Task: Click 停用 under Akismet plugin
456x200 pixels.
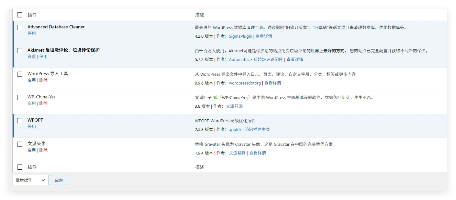Action: pyautogui.click(x=43, y=56)
